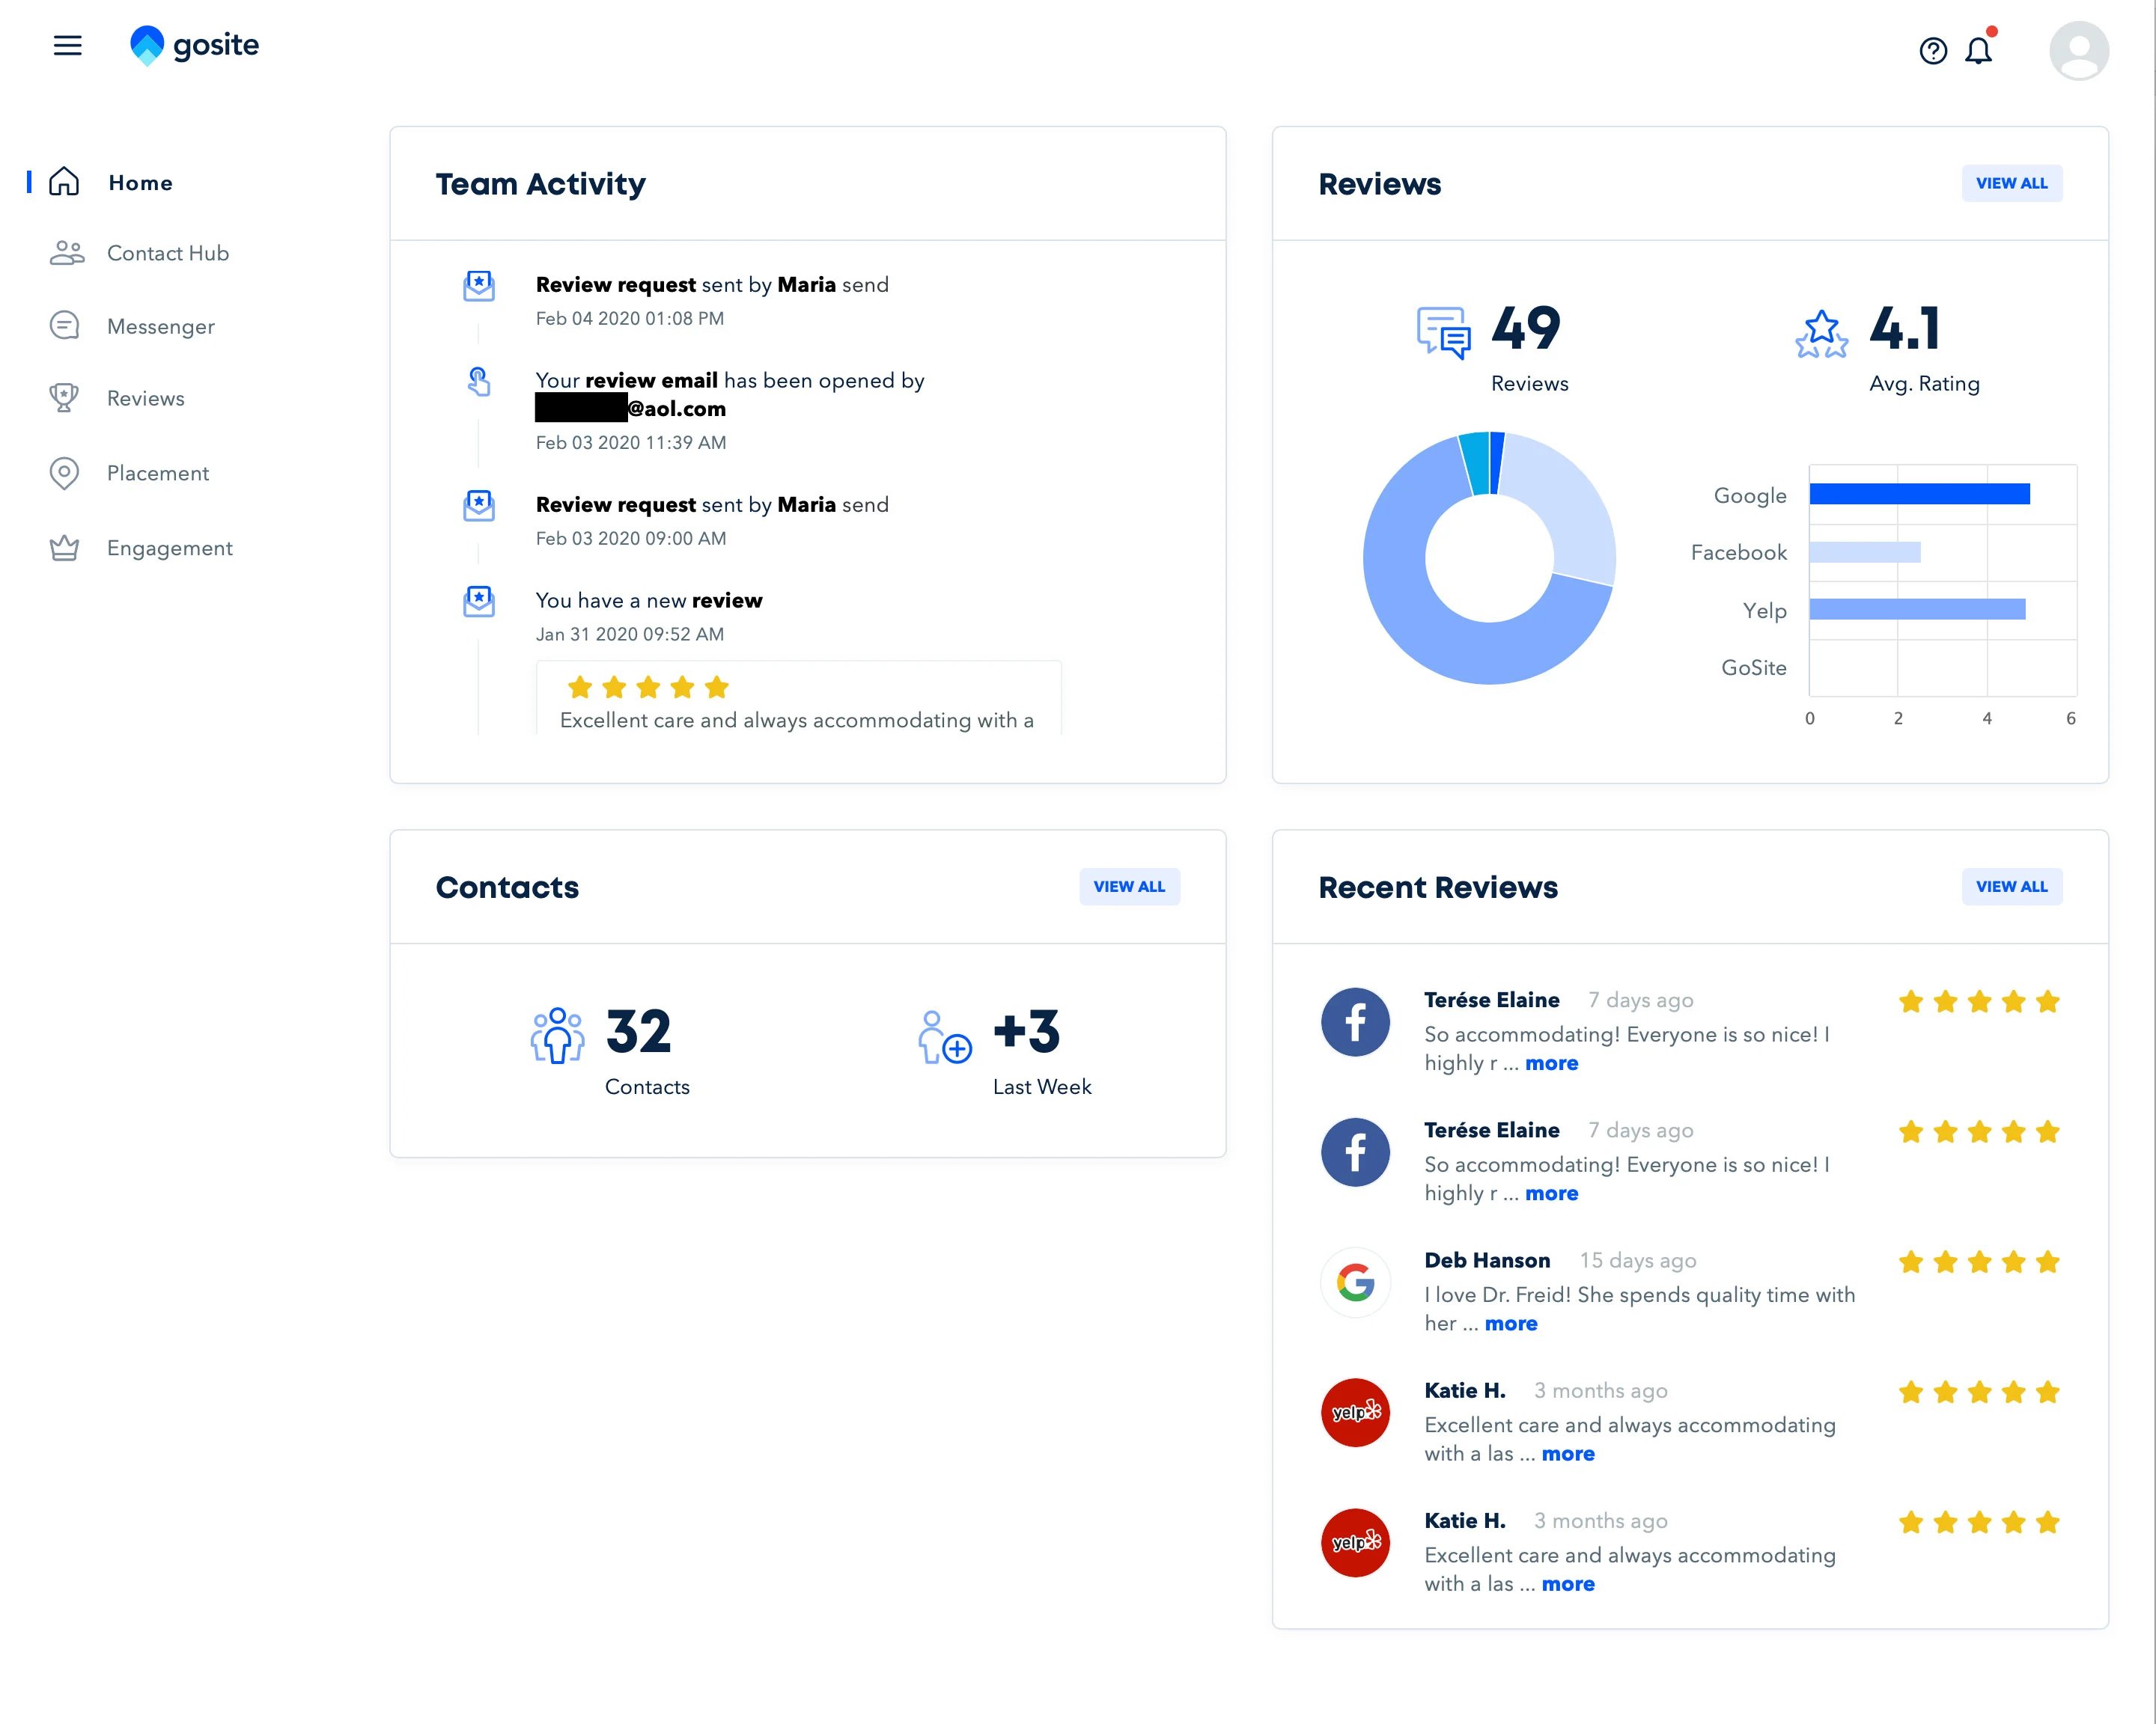2156x1724 pixels.
Task: Click the gosite logo
Action: pyautogui.click(x=196, y=45)
